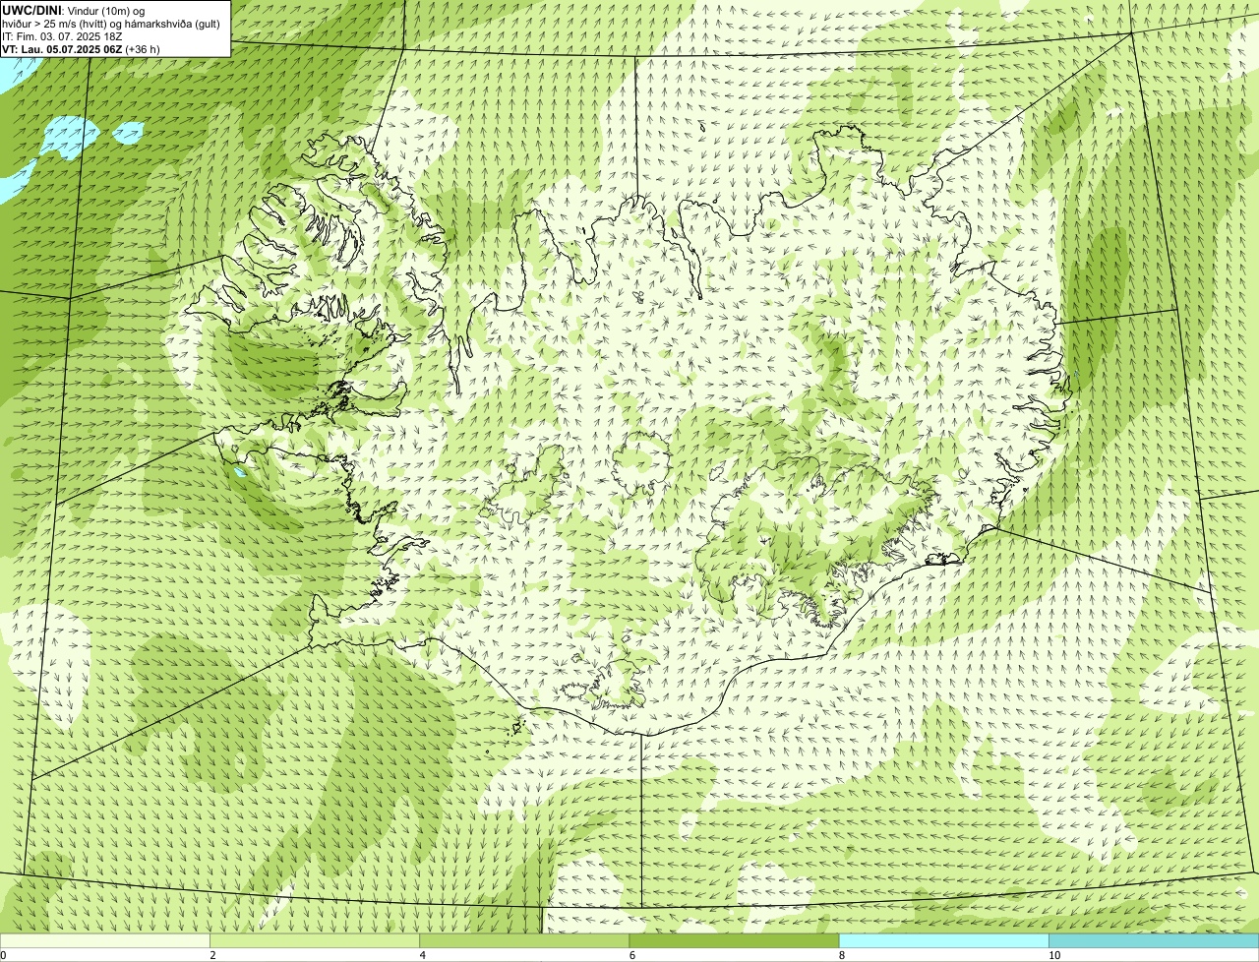This screenshot has width=1259, height=962.
Task: Click the scale label "0"
Action: pyautogui.click(x=4, y=955)
